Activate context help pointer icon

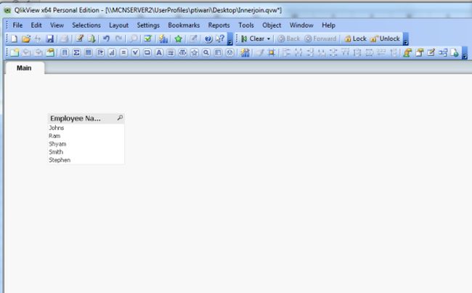point(220,39)
